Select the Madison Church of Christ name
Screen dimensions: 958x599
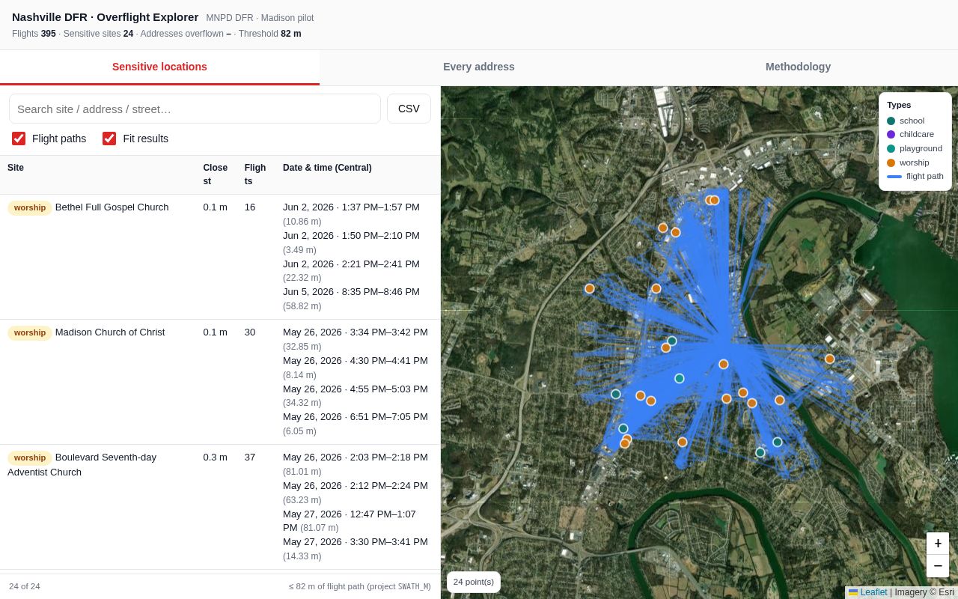pos(110,332)
